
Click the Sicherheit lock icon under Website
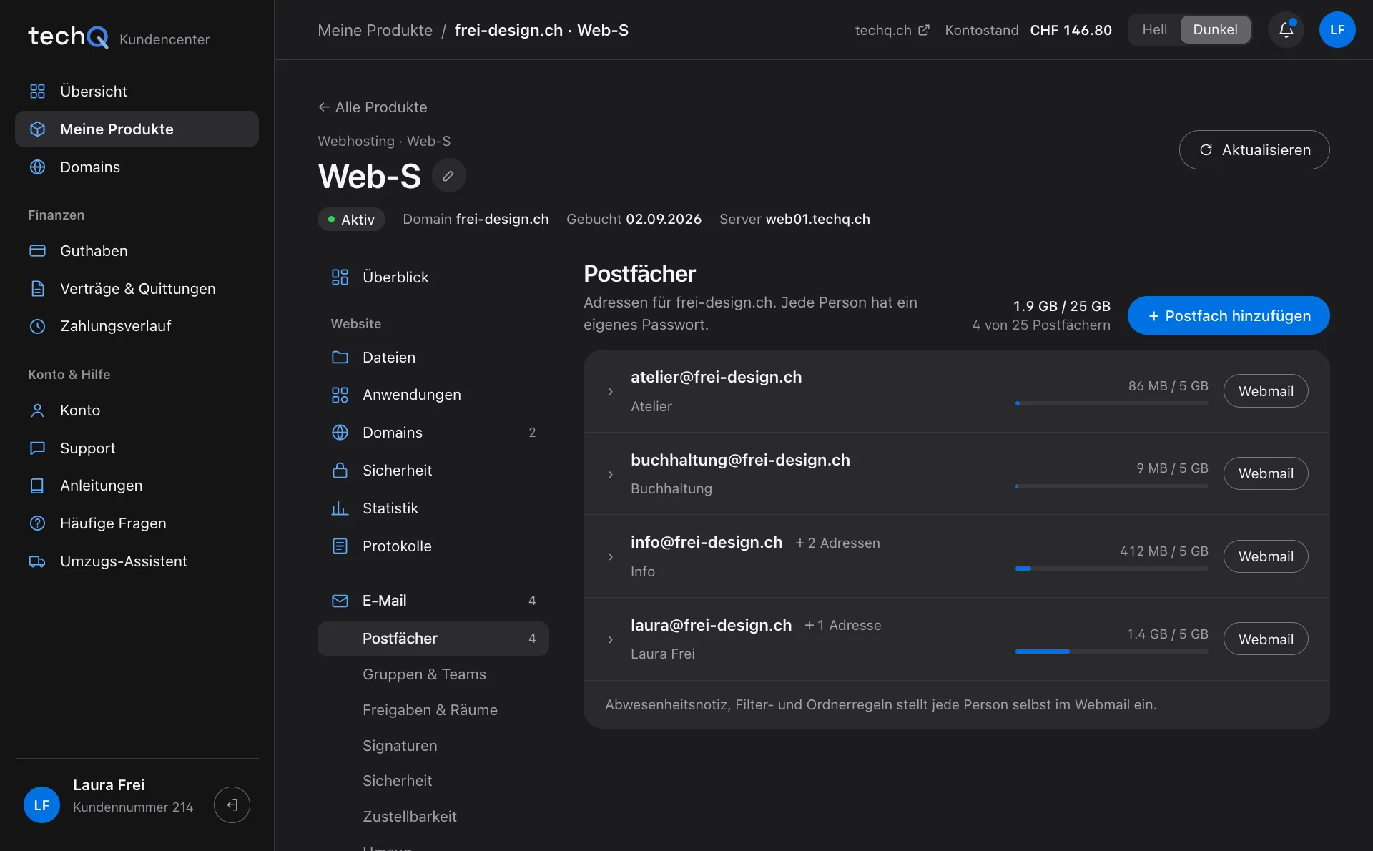coord(340,471)
